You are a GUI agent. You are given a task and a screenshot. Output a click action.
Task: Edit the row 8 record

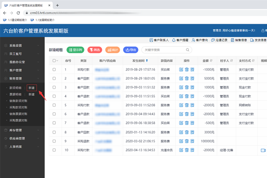pos(181,132)
